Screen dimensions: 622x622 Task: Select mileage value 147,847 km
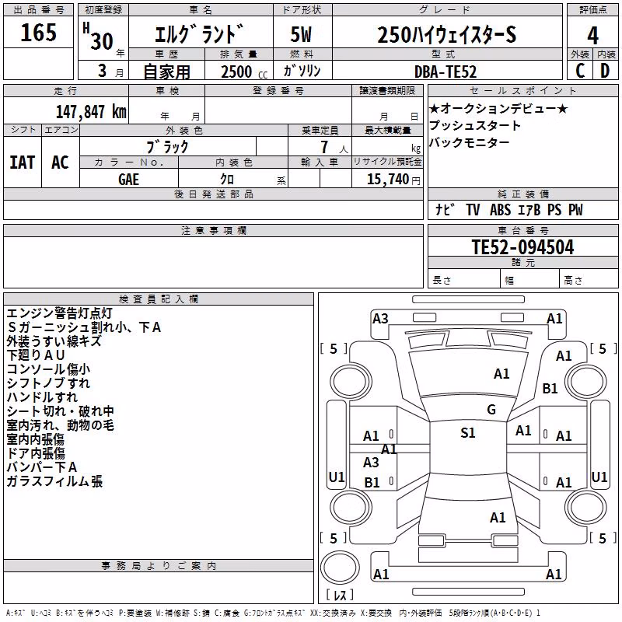click(x=91, y=112)
